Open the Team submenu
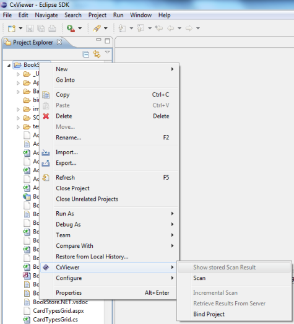294x324 pixels. point(110,235)
